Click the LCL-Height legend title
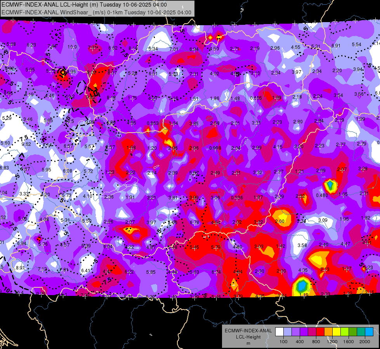Image resolution: width=380 pixels, height=349 pixels. [x=248, y=337]
